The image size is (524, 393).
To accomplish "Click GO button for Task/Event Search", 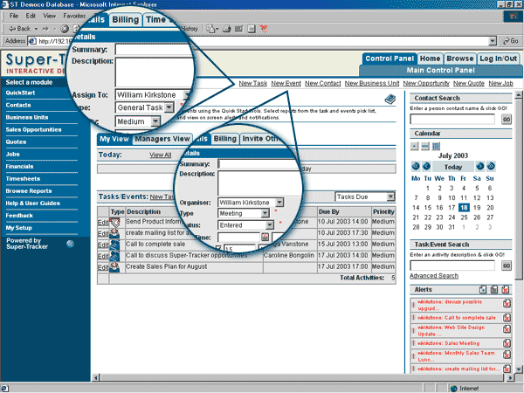I will tap(507, 266).
